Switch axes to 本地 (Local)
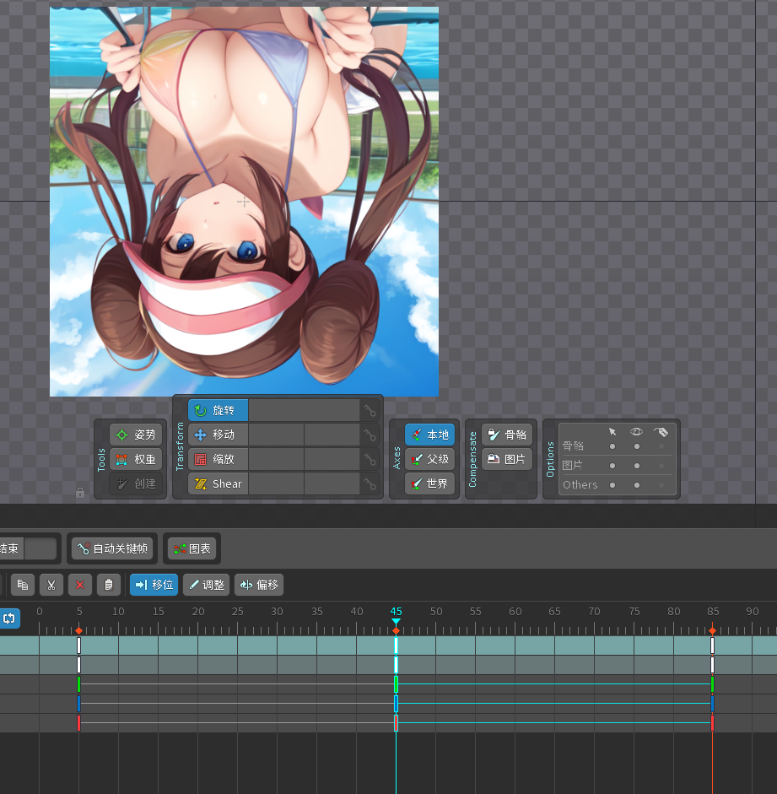 coord(429,435)
